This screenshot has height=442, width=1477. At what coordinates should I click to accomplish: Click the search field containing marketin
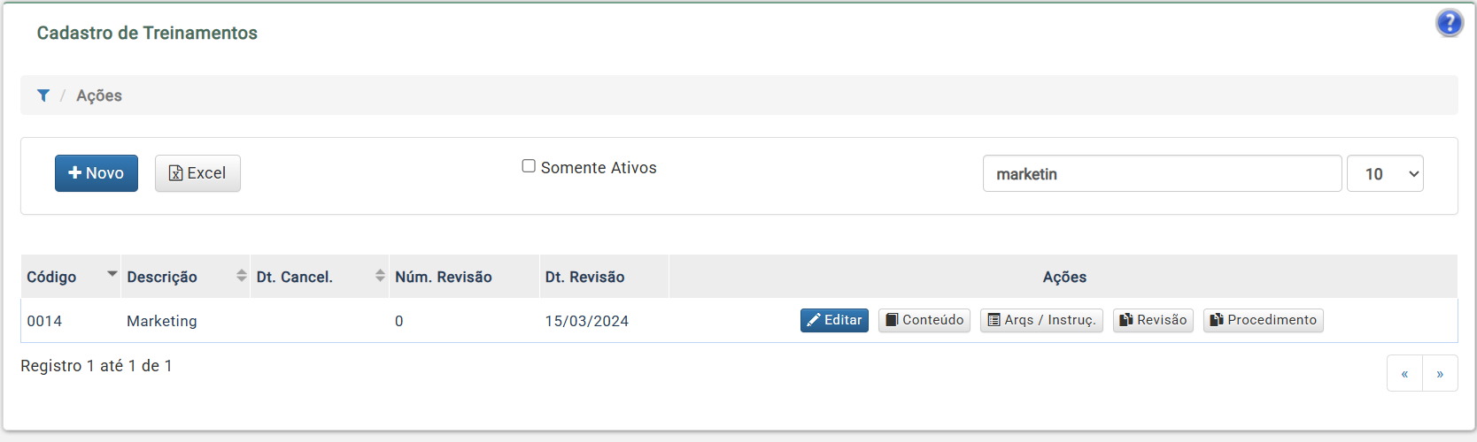point(1162,173)
